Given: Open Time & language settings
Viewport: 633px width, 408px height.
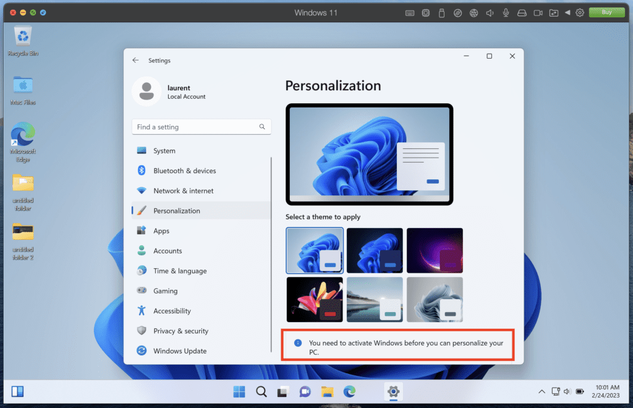Looking at the screenshot, I should coord(202,271).
